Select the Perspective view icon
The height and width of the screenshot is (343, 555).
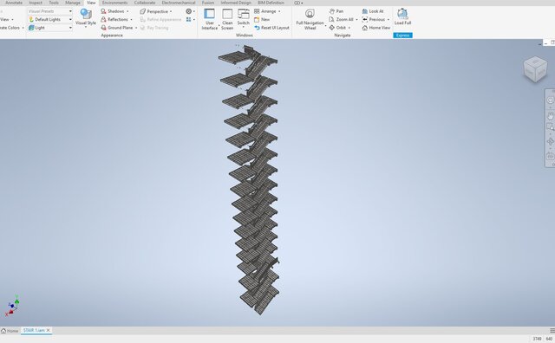click(x=142, y=11)
